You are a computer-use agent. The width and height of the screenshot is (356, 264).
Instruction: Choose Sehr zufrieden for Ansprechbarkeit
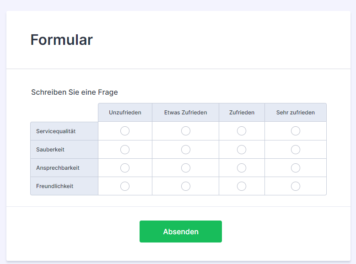[296, 168]
